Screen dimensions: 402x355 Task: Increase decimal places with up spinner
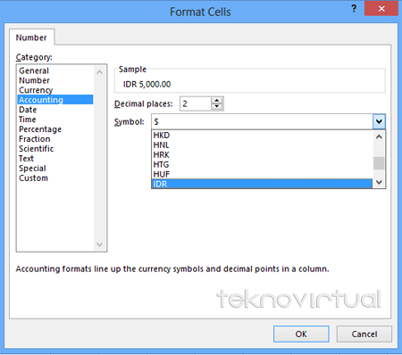click(217, 101)
